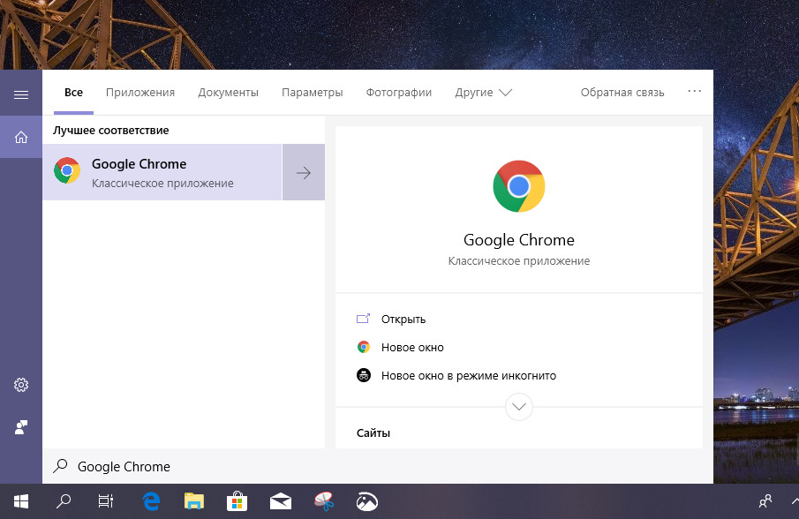The height and width of the screenshot is (519, 799).
Task: Click the large Chrome logo in the preview pane
Action: [519, 186]
